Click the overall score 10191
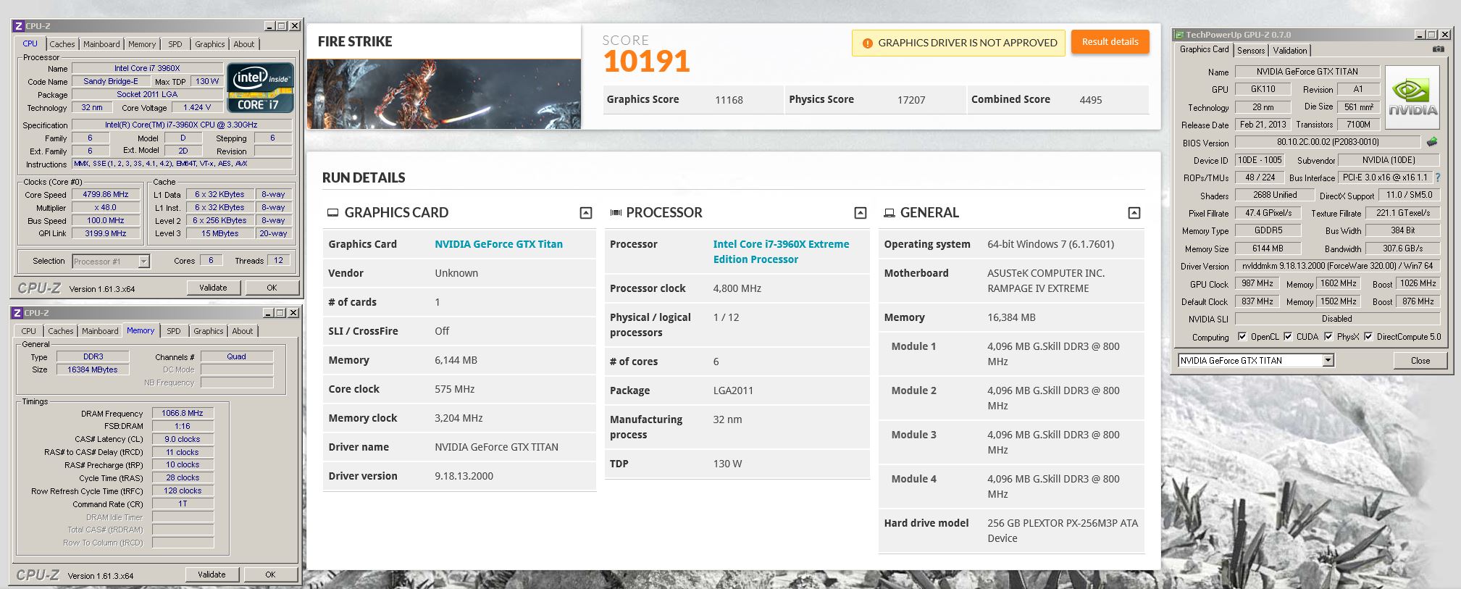Image resolution: width=1461 pixels, height=589 pixels. coord(646,62)
